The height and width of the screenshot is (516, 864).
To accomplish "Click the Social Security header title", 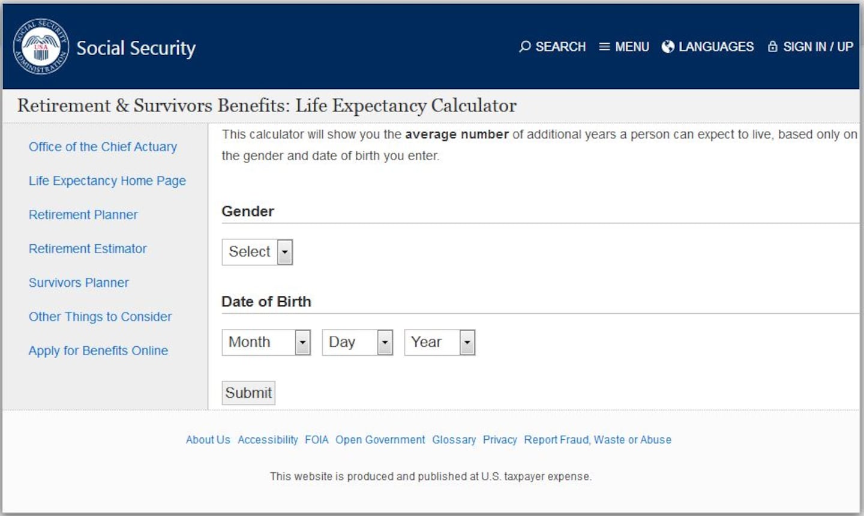I will pos(136,48).
